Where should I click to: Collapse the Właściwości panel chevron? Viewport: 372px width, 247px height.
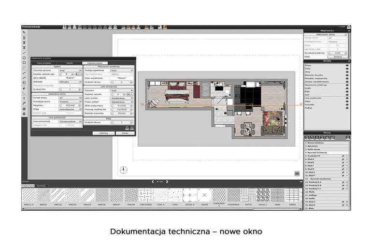click(349, 31)
